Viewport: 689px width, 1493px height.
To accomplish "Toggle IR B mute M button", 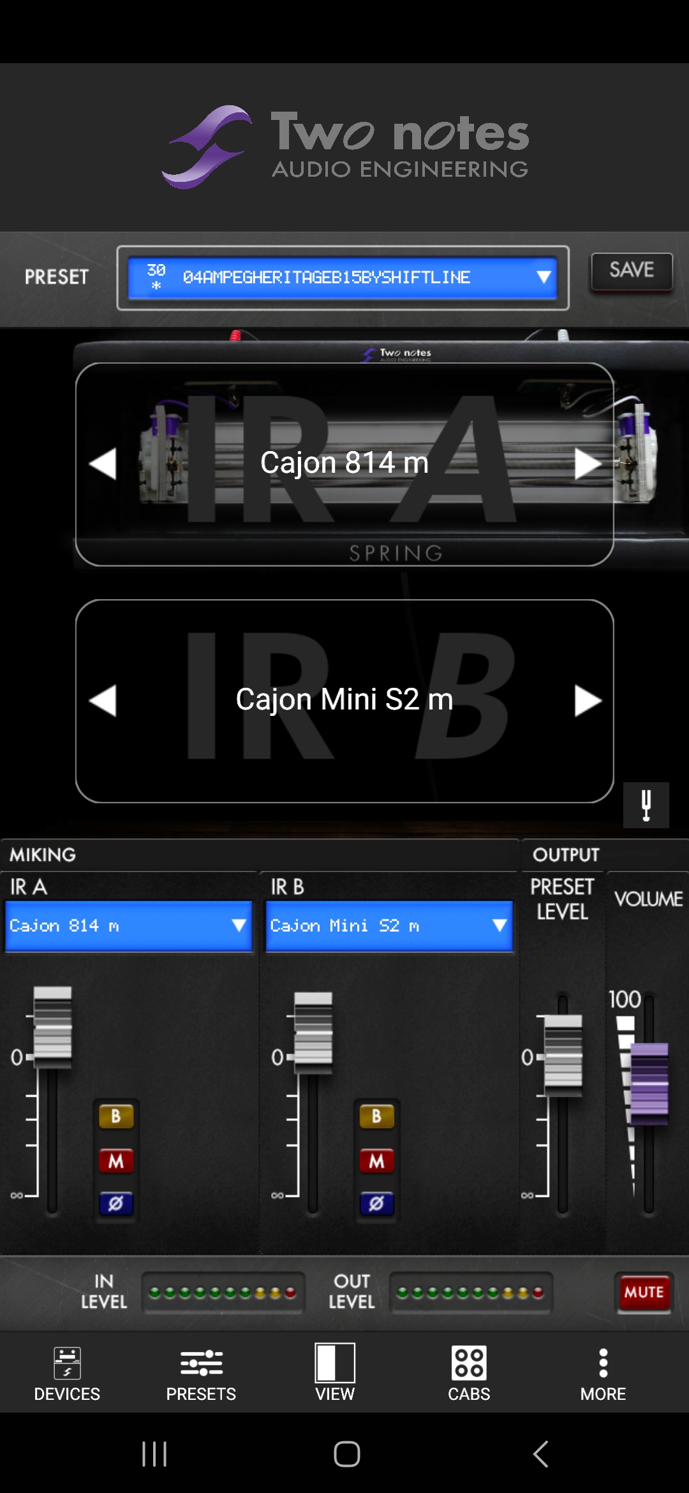I will pyautogui.click(x=377, y=1161).
